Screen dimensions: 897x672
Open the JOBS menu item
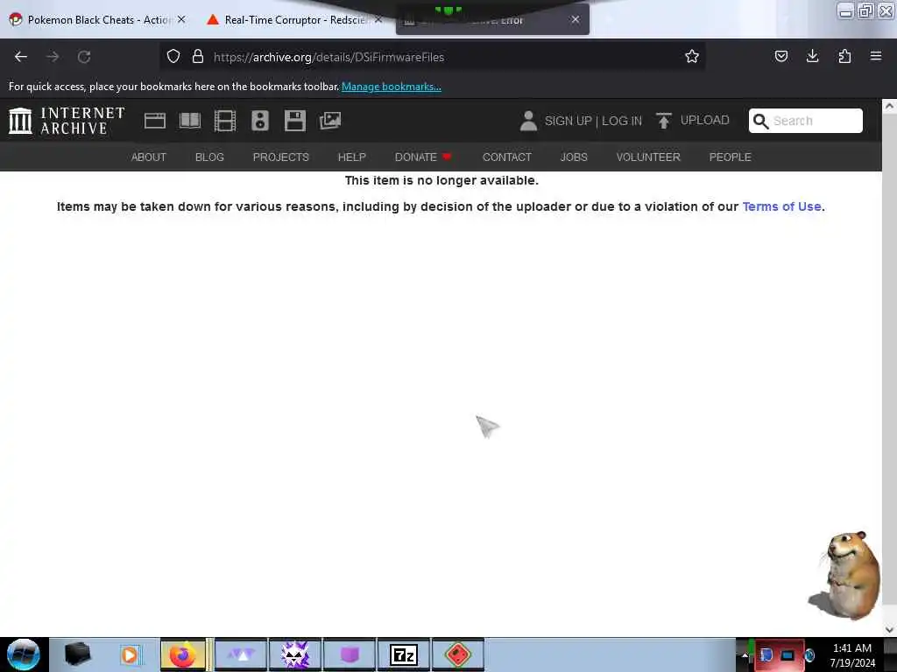coord(574,157)
